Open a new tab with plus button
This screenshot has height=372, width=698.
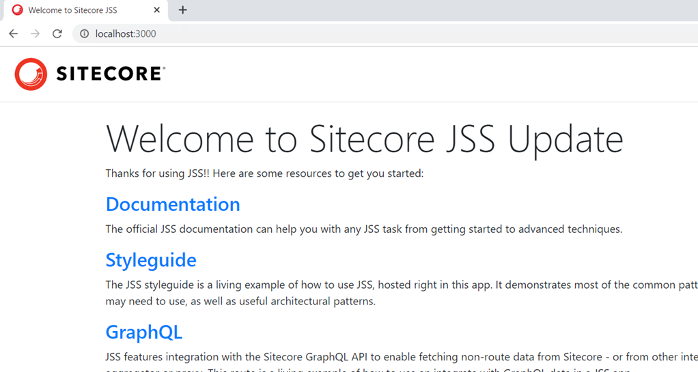182,10
